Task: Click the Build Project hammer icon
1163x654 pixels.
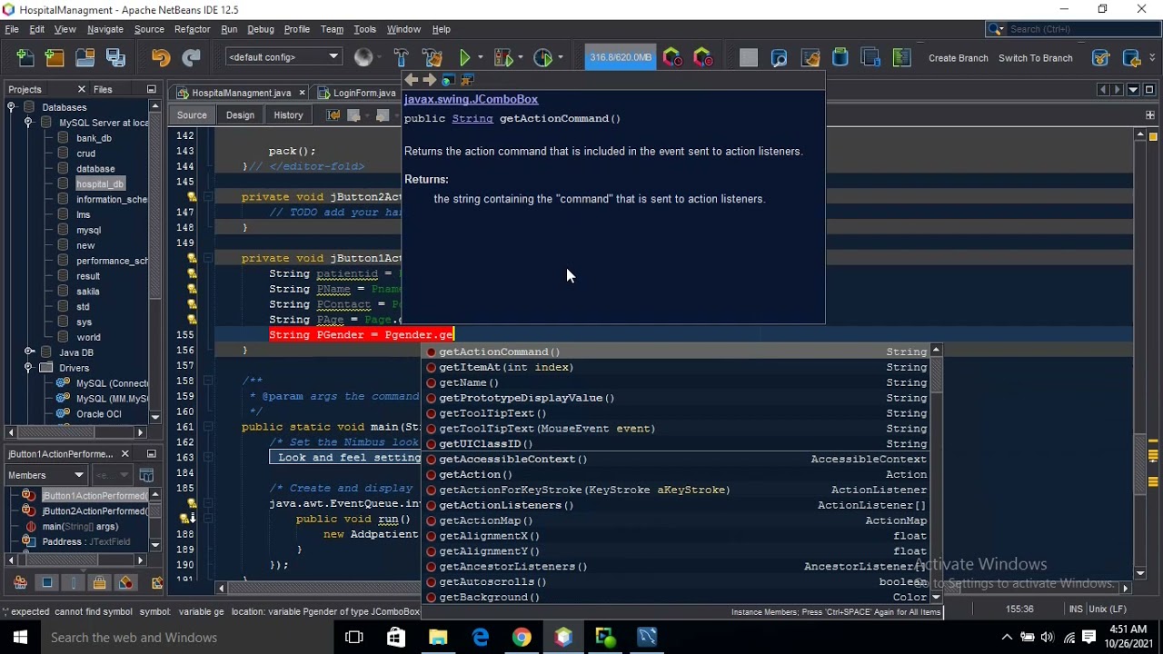Action: point(402,58)
